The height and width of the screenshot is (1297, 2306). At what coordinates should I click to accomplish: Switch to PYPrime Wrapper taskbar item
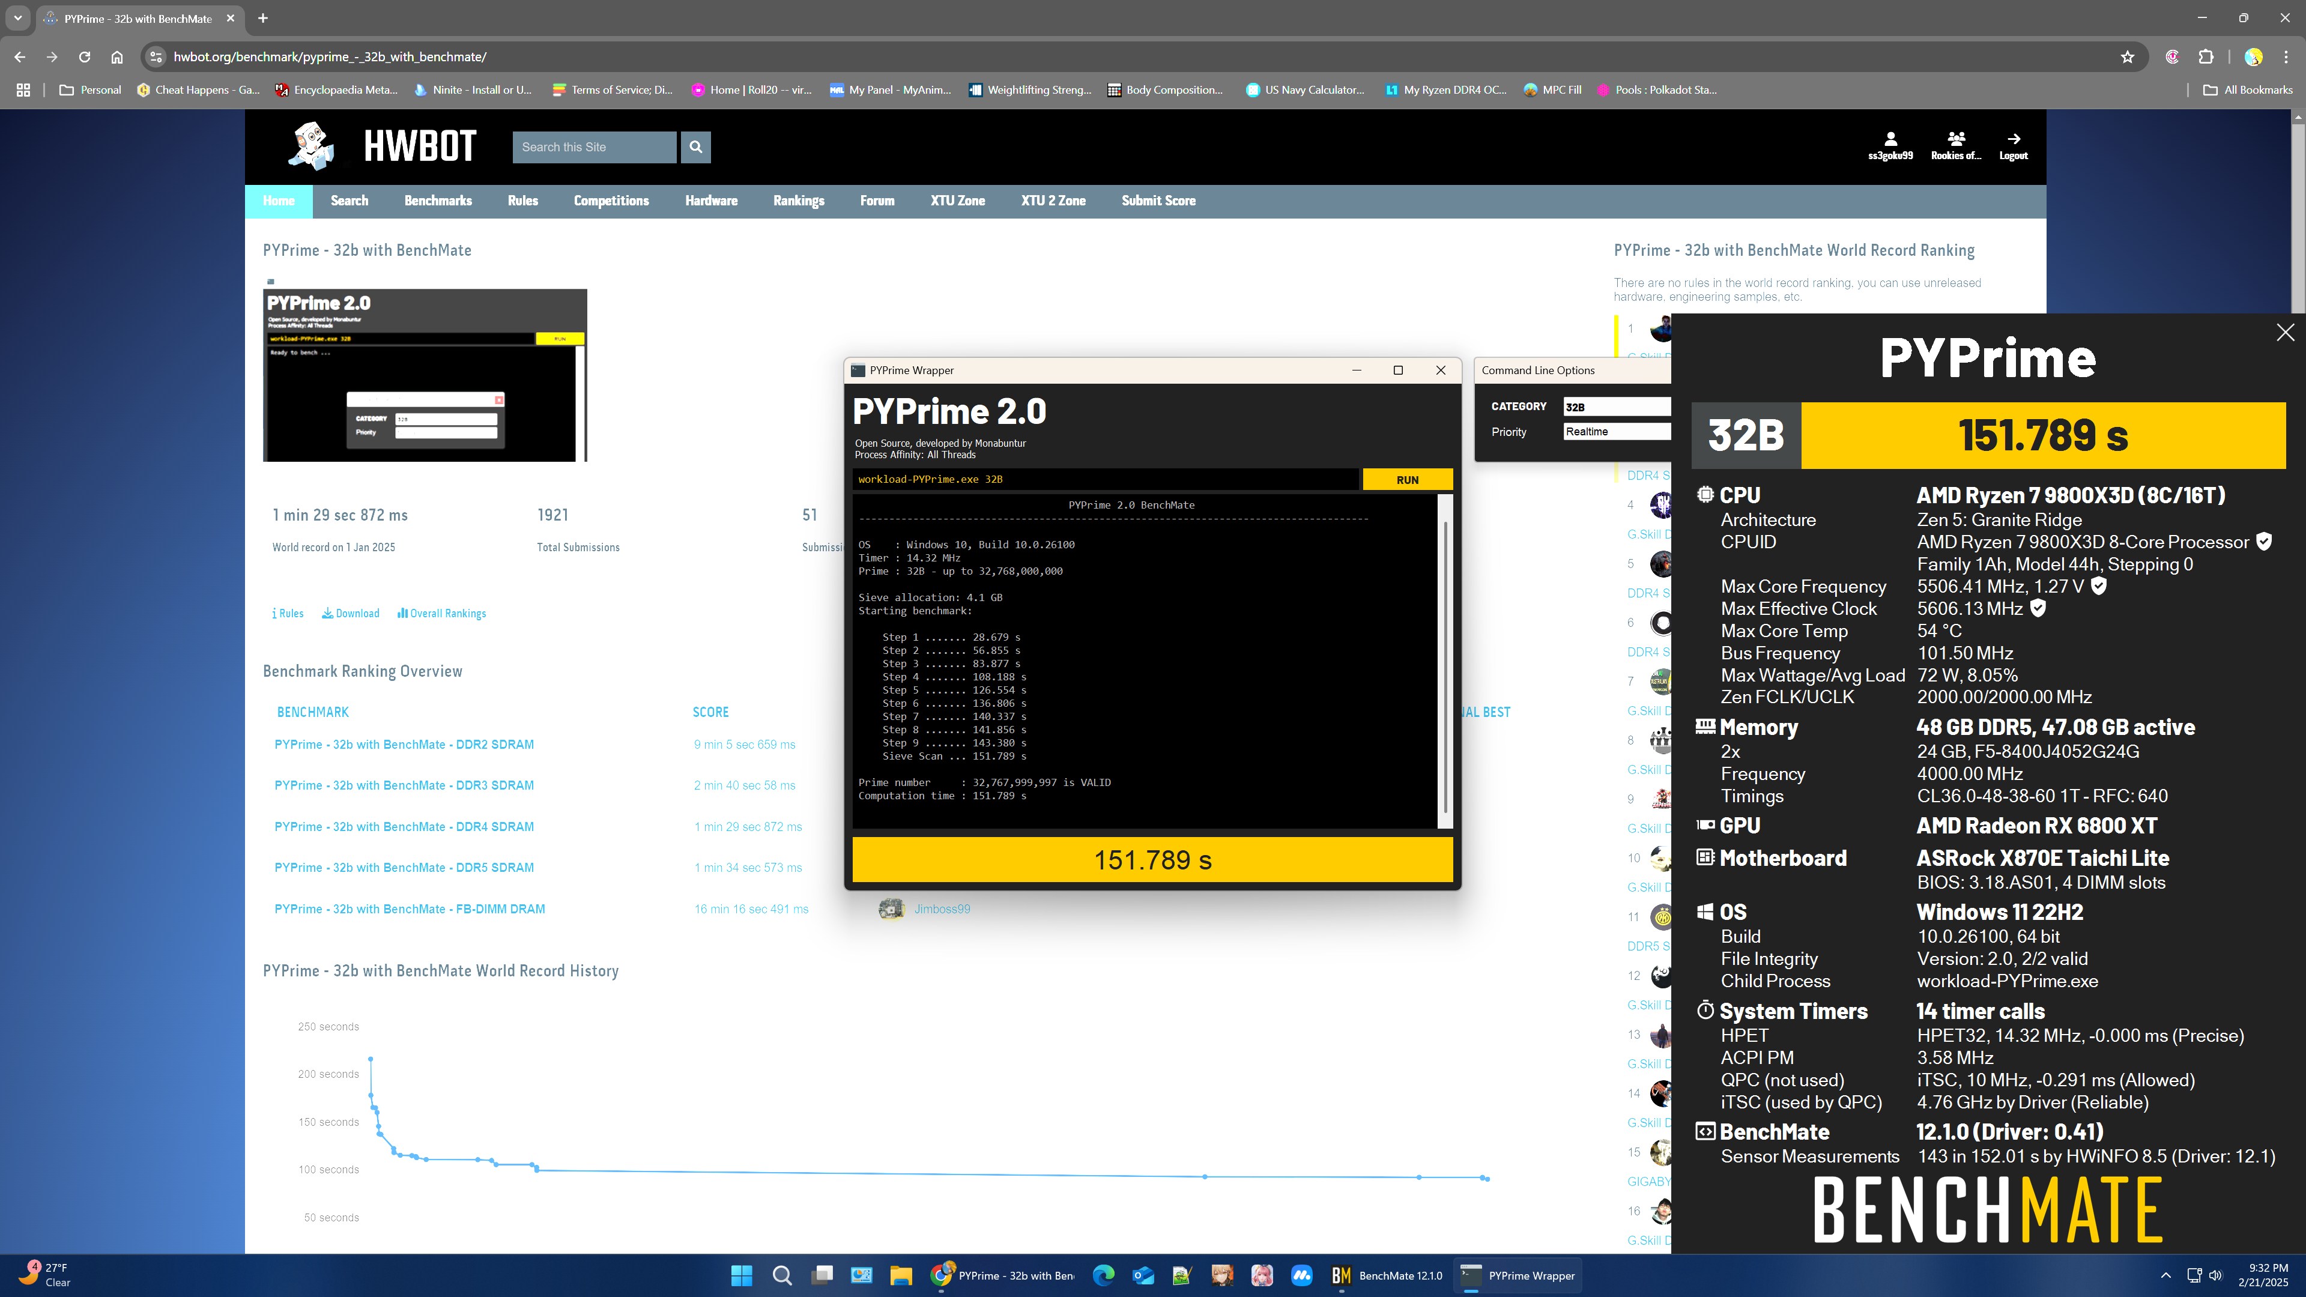pos(1518,1275)
